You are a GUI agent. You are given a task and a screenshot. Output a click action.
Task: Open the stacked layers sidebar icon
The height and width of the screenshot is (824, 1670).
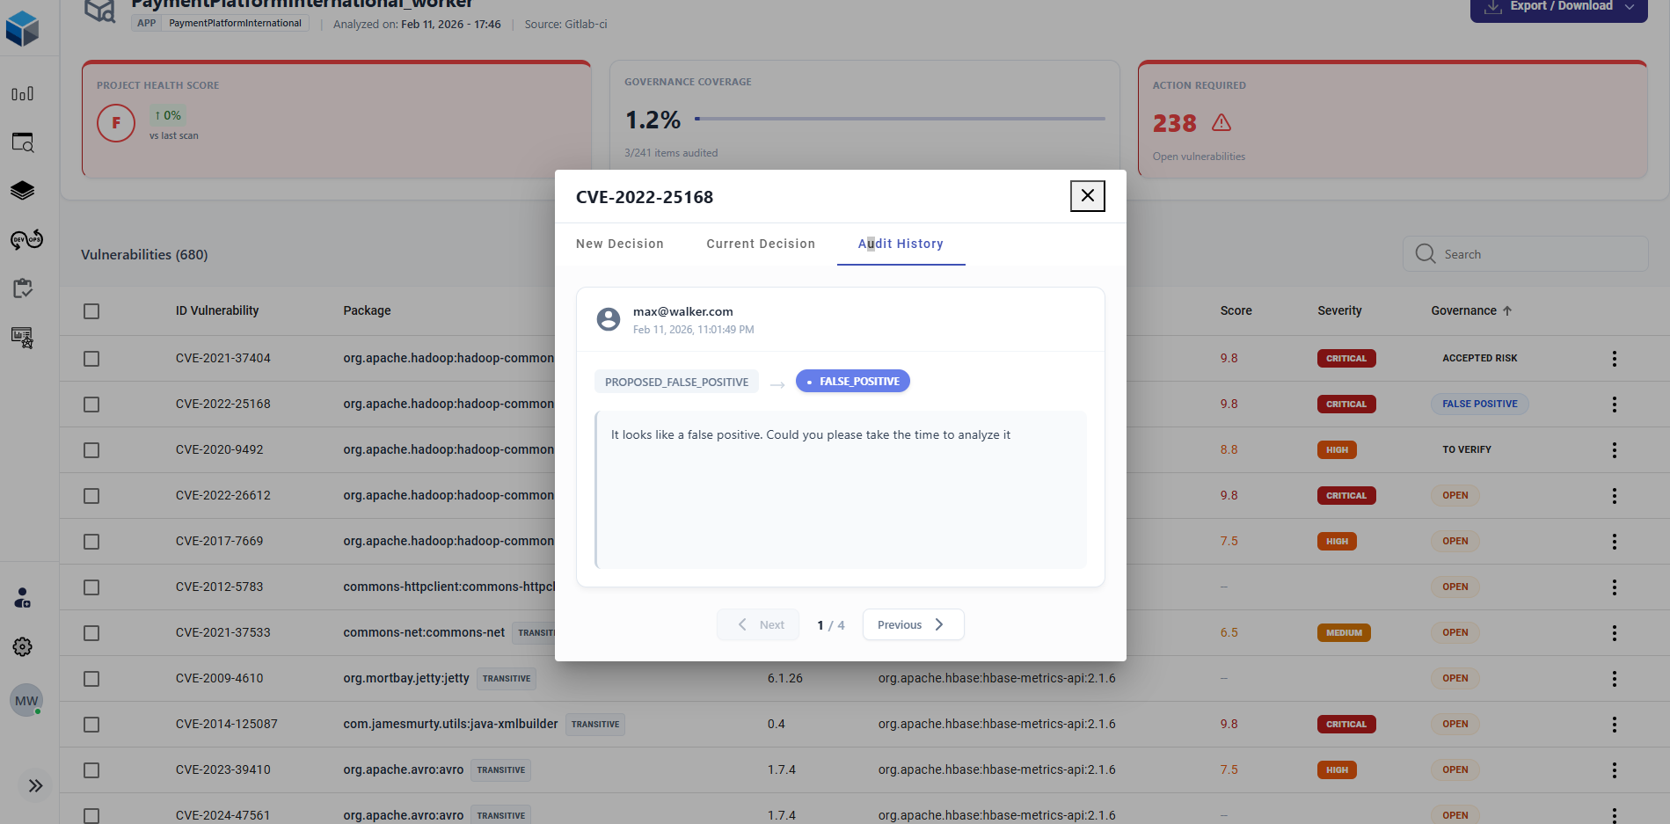23,191
